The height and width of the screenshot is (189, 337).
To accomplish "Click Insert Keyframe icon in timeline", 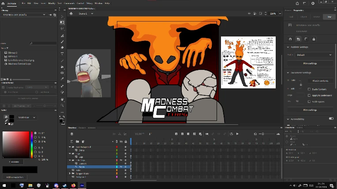I will click(176, 134).
